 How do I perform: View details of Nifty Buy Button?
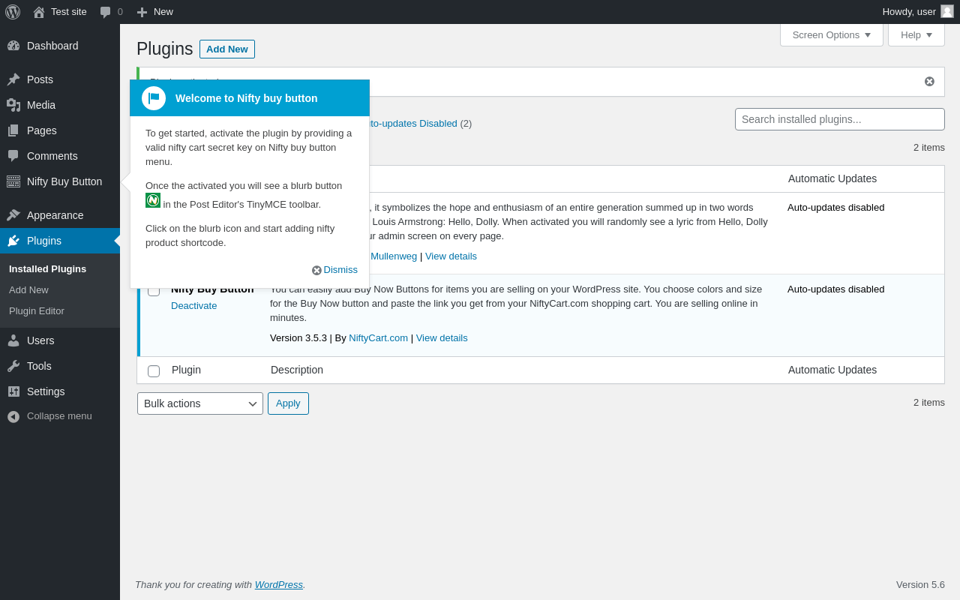(442, 337)
